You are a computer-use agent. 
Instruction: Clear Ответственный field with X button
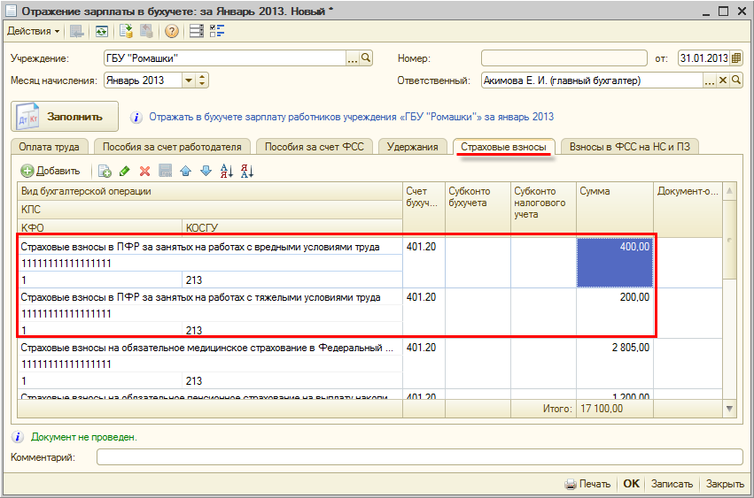pyautogui.click(x=722, y=80)
